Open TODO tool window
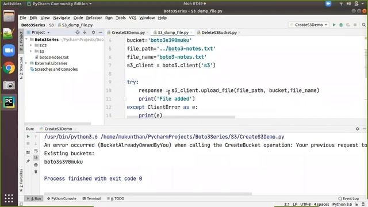This screenshot has height=207, width=368. pyautogui.click(x=116, y=198)
